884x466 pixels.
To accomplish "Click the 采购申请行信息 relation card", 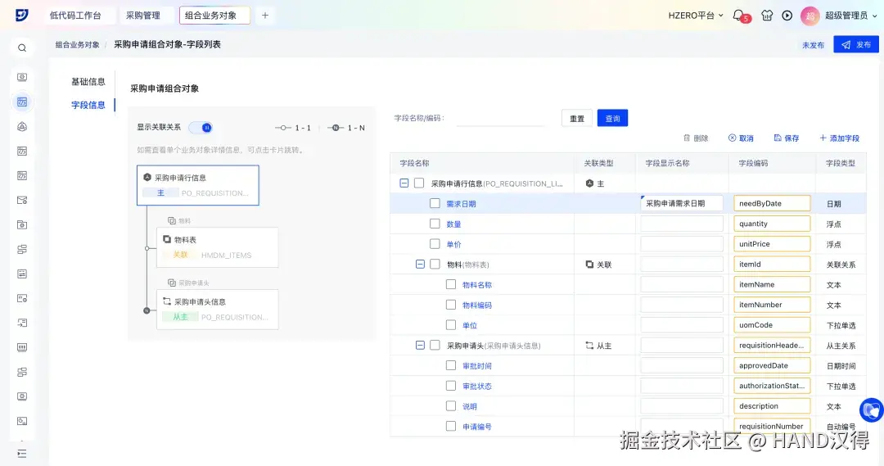I will point(198,185).
